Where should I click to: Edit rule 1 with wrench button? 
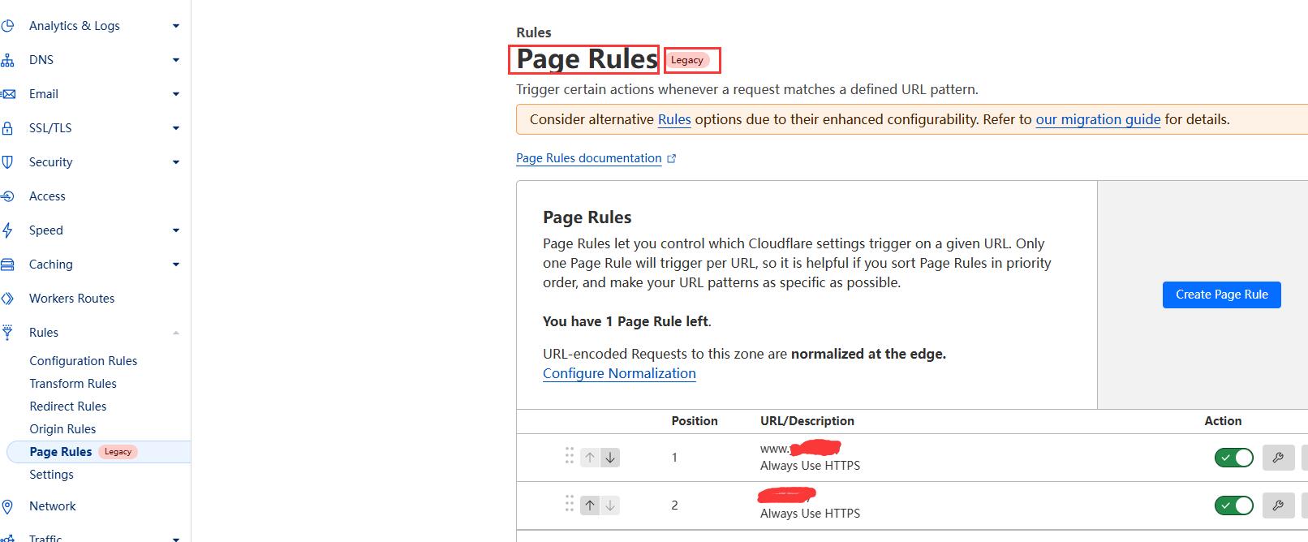(x=1278, y=458)
